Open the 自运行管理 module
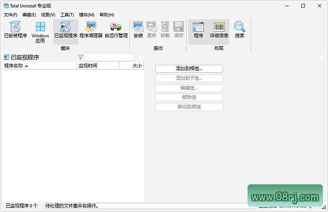 point(116,30)
